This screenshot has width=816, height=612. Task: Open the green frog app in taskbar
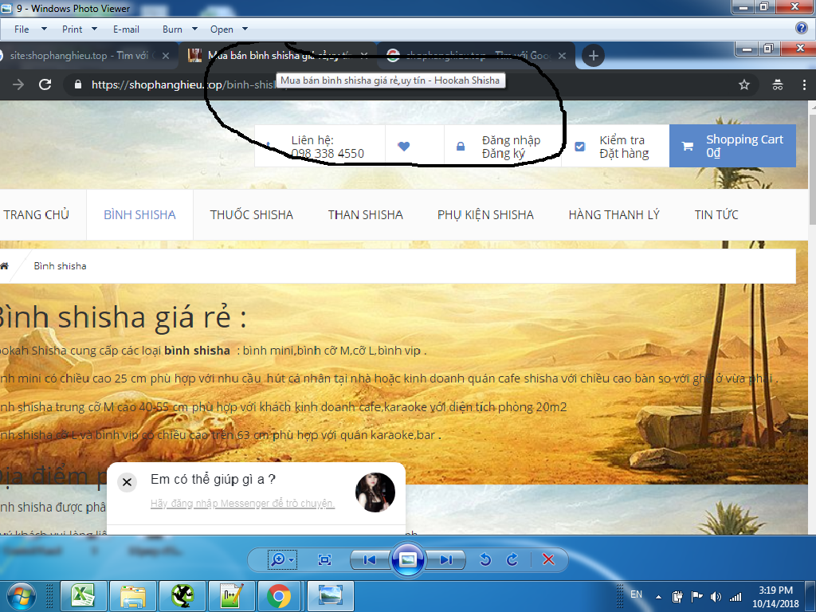182,596
